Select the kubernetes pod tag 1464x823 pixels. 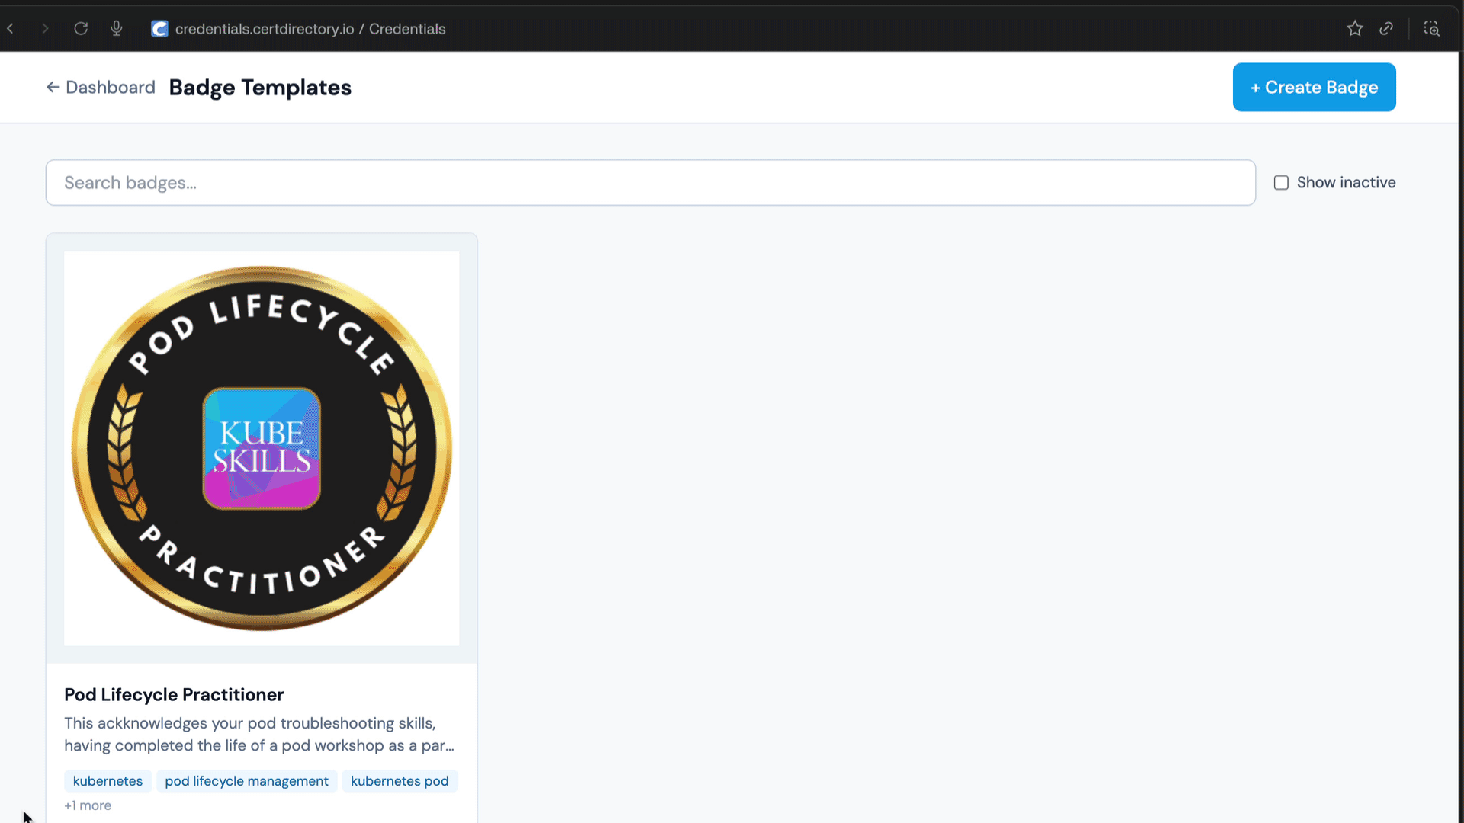pyautogui.click(x=400, y=781)
